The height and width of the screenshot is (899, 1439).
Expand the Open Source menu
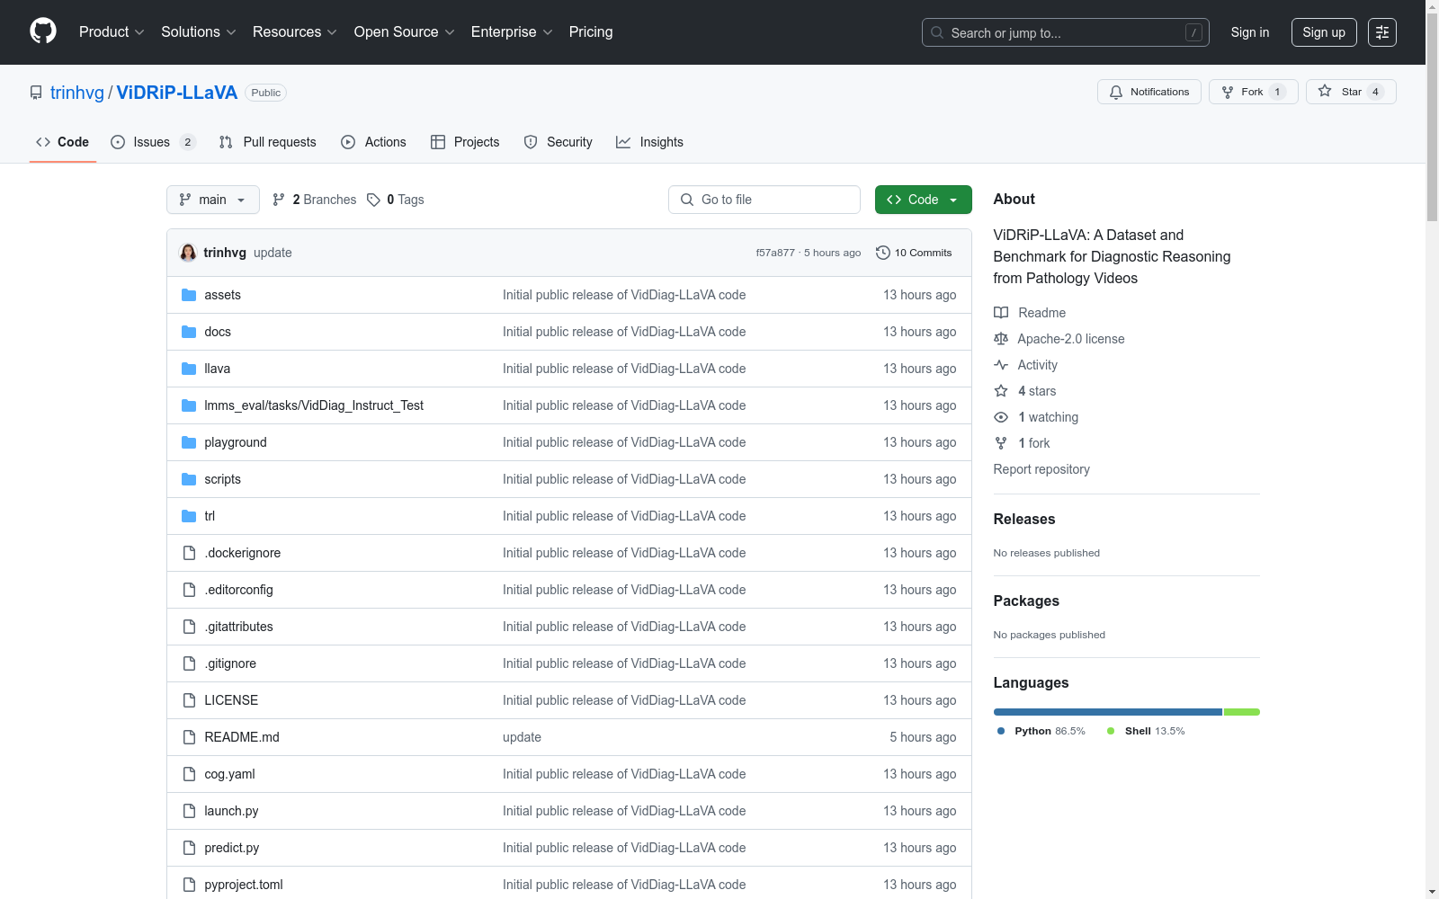point(405,31)
